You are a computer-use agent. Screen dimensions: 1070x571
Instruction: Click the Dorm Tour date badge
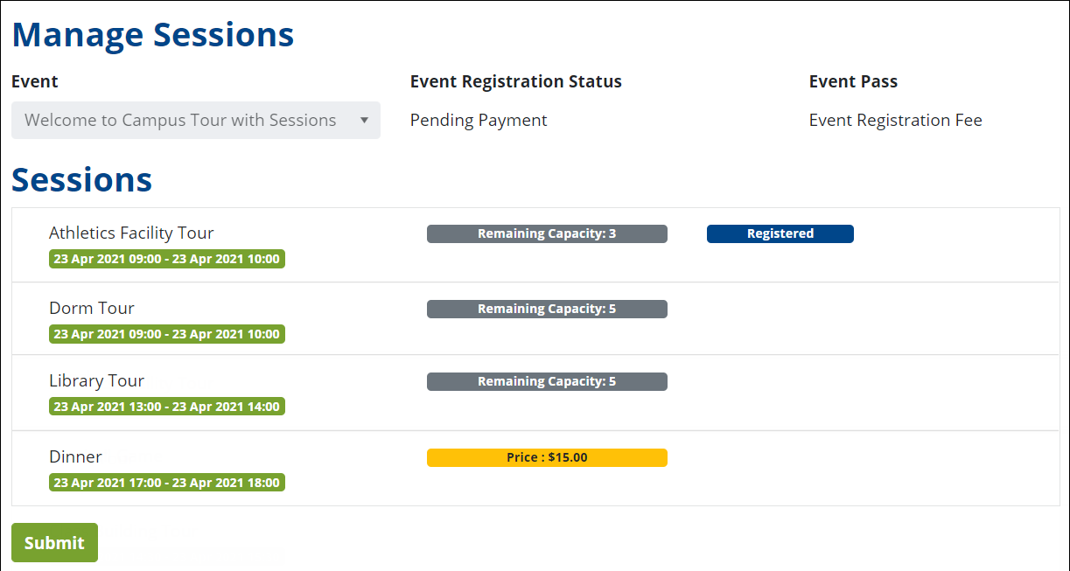(166, 334)
